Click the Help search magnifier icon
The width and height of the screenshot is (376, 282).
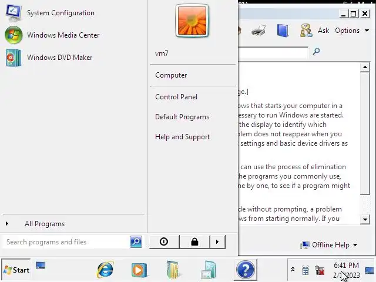[316, 51]
